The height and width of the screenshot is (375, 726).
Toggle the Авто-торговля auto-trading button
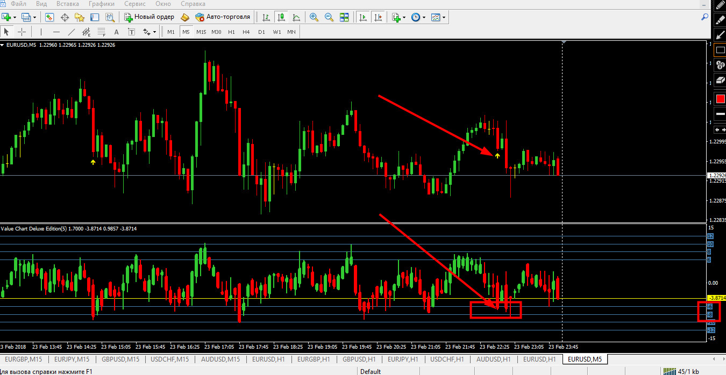tap(223, 17)
